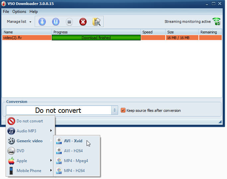
Task: Expand the Audio MP3 submenu arrow
Action: coord(51,131)
